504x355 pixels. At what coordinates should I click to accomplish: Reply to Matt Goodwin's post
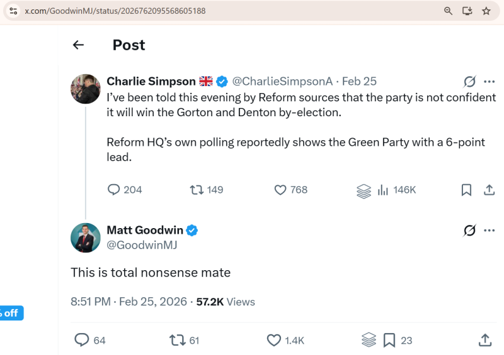click(x=81, y=340)
